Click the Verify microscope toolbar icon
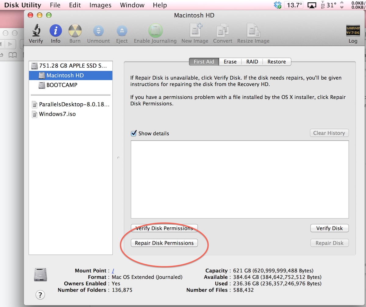366x307 pixels. pyautogui.click(x=36, y=30)
